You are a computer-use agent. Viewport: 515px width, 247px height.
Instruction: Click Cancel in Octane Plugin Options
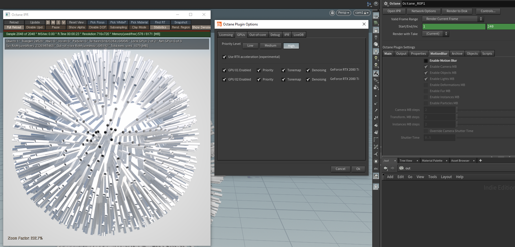[340, 169]
